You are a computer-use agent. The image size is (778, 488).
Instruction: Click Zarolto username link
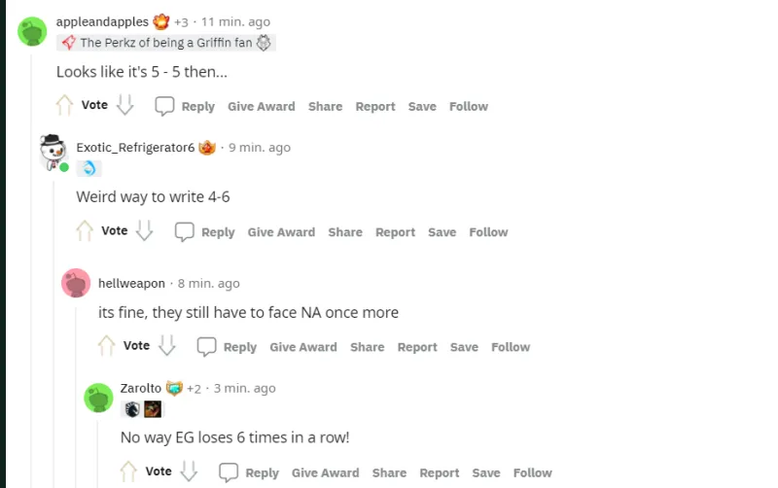tap(140, 388)
